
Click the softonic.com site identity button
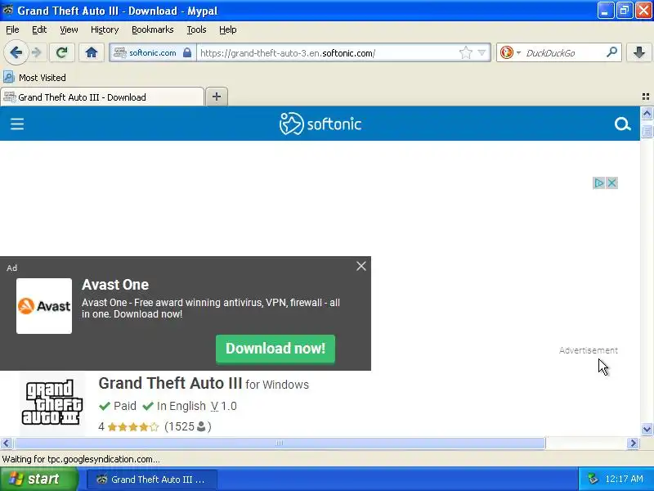pyautogui.click(x=153, y=52)
